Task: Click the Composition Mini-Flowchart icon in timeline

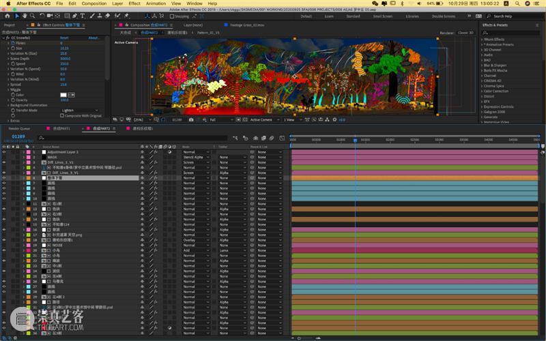Action: [x=235, y=138]
